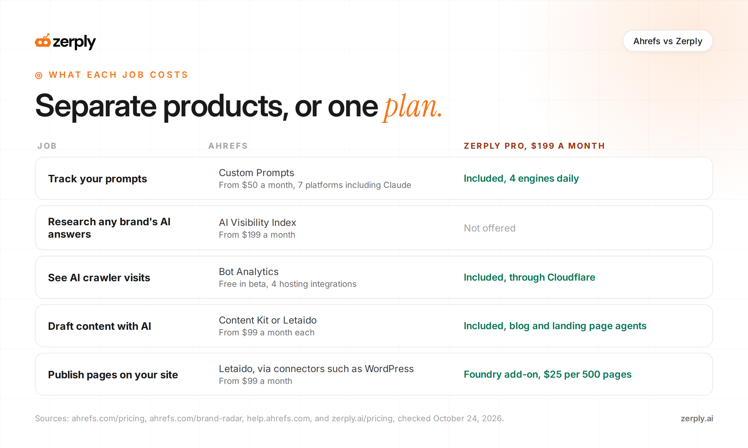Click the From $99 a month price under Letaido connectors
The height and width of the screenshot is (448, 748).
click(x=255, y=381)
